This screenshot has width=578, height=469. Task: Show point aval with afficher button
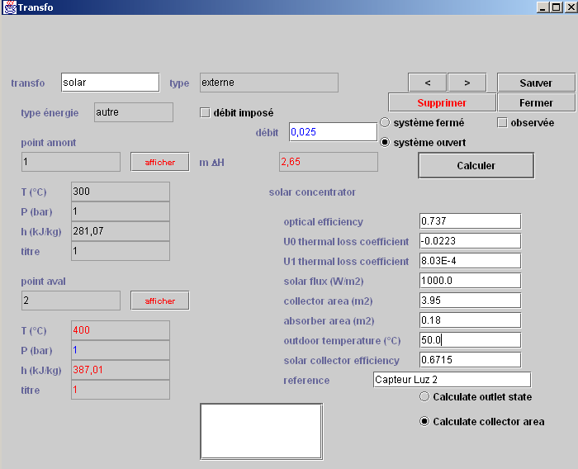(160, 301)
